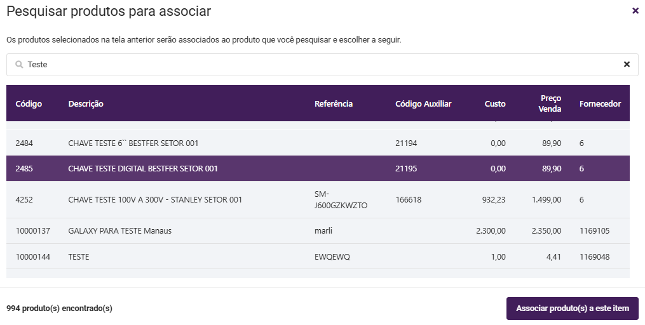This screenshot has width=645, height=325.
Task: Sort by Fornecedor column header
Action: [x=600, y=103]
